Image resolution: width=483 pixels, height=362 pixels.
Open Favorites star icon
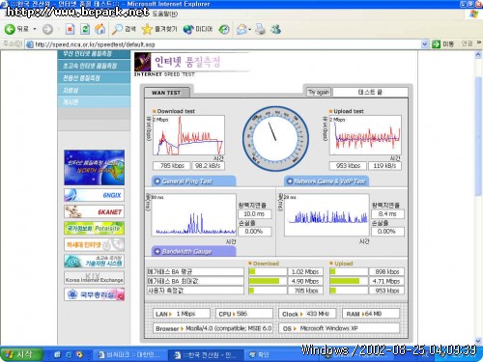(147, 29)
